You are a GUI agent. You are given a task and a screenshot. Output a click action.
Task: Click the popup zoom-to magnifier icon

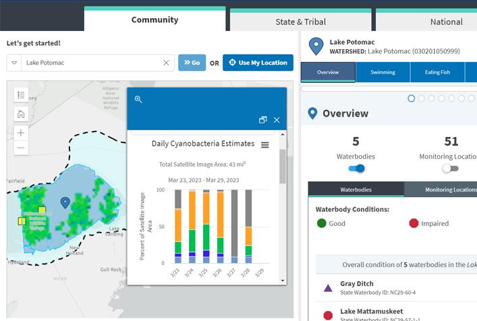point(138,99)
